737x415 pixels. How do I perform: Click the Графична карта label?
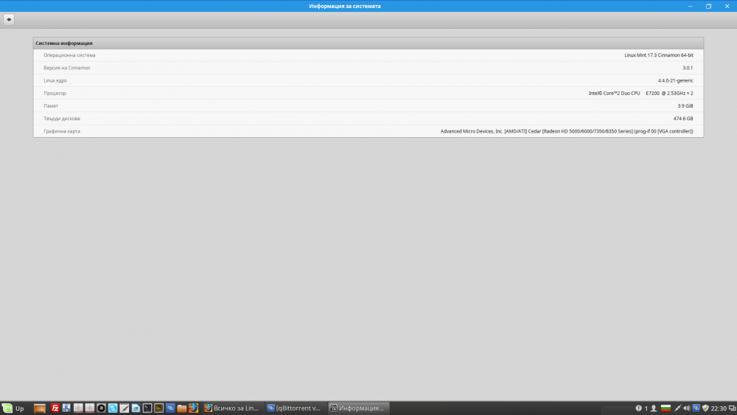point(62,131)
